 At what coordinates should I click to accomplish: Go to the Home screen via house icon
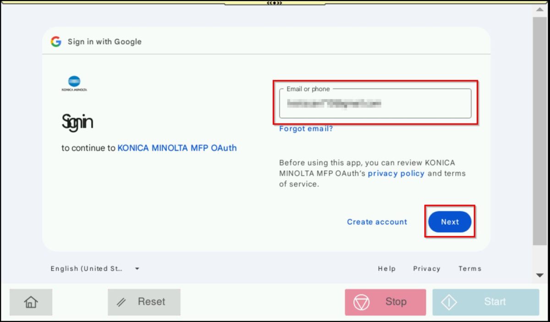(31, 302)
